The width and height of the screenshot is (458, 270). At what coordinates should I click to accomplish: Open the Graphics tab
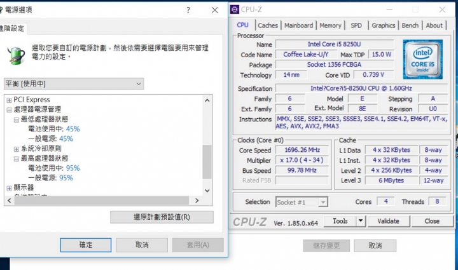click(x=383, y=25)
